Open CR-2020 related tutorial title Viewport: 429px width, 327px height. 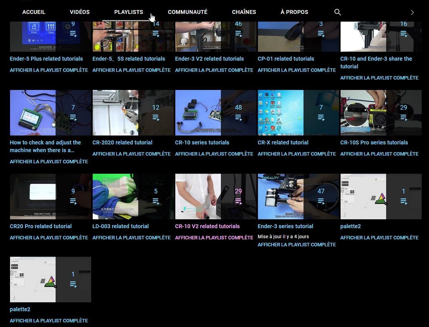122,142
